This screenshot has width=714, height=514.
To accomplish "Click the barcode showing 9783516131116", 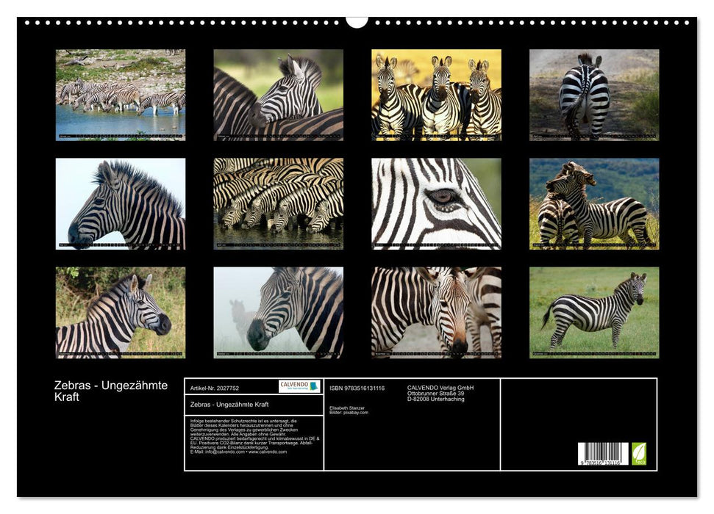I will point(604,454).
